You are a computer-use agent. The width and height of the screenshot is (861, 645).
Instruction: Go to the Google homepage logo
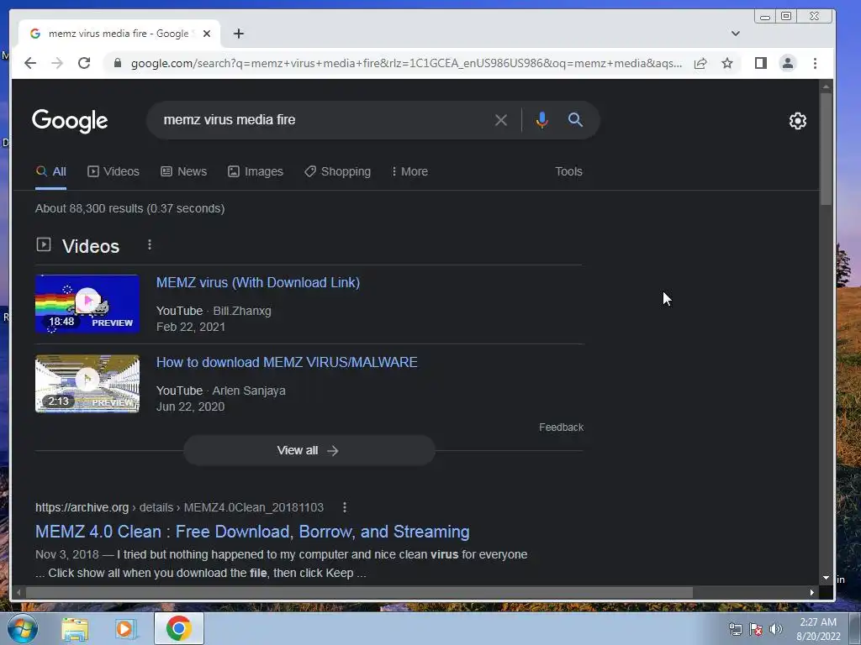pyautogui.click(x=70, y=121)
